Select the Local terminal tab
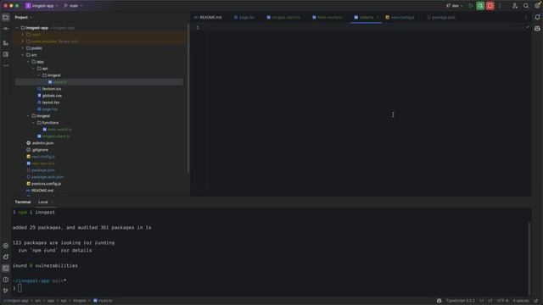The width and height of the screenshot is (543, 305). 43,202
